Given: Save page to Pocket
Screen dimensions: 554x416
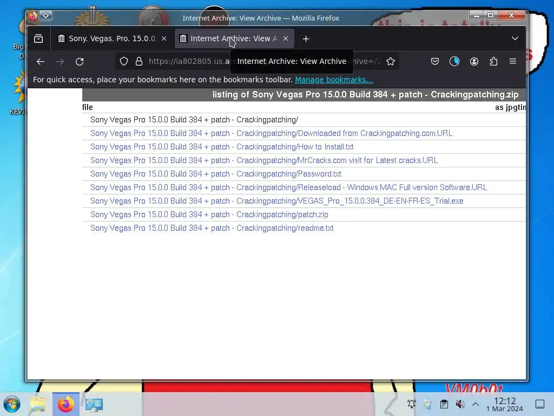Looking at the screenshot, I should pos(435,62).
